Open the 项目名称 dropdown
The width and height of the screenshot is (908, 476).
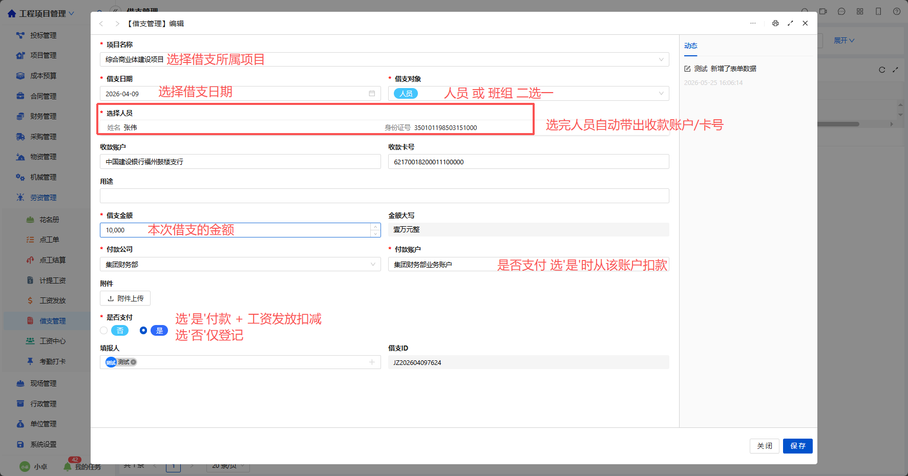coord(385,59)
